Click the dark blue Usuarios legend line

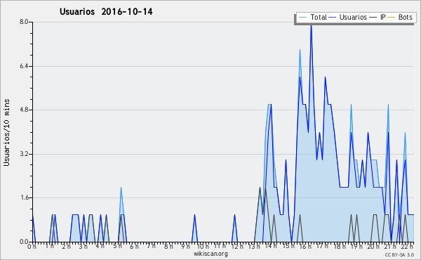[x=333, y=18]
